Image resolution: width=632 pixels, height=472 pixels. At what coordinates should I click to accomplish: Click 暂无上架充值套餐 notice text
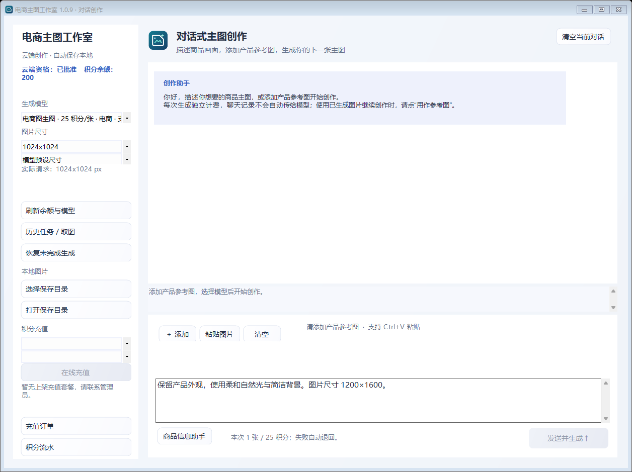pos(67,391)
